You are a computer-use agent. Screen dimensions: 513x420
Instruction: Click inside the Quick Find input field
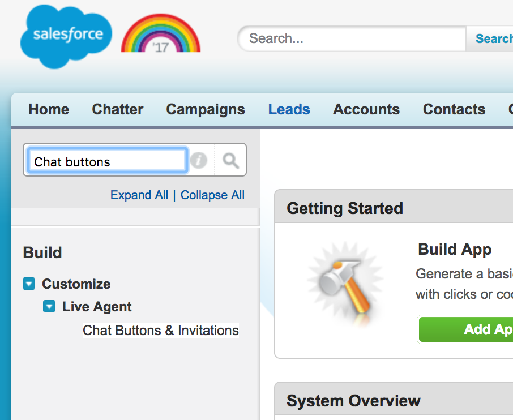tap(106, 161)
